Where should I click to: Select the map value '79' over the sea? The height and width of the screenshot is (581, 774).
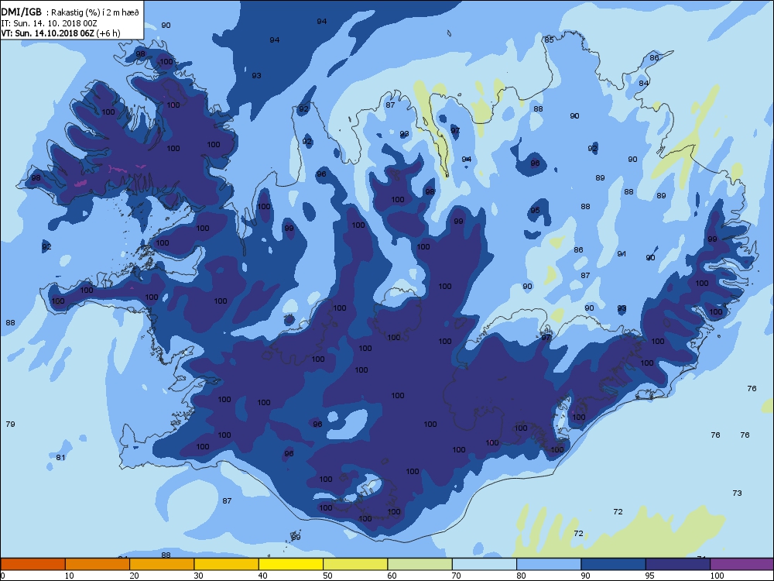tap(10, 424)
